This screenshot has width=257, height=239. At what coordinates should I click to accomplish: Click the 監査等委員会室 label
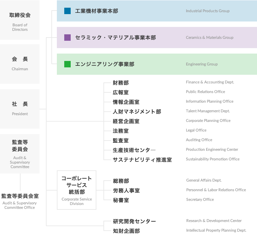coord(20,196)
